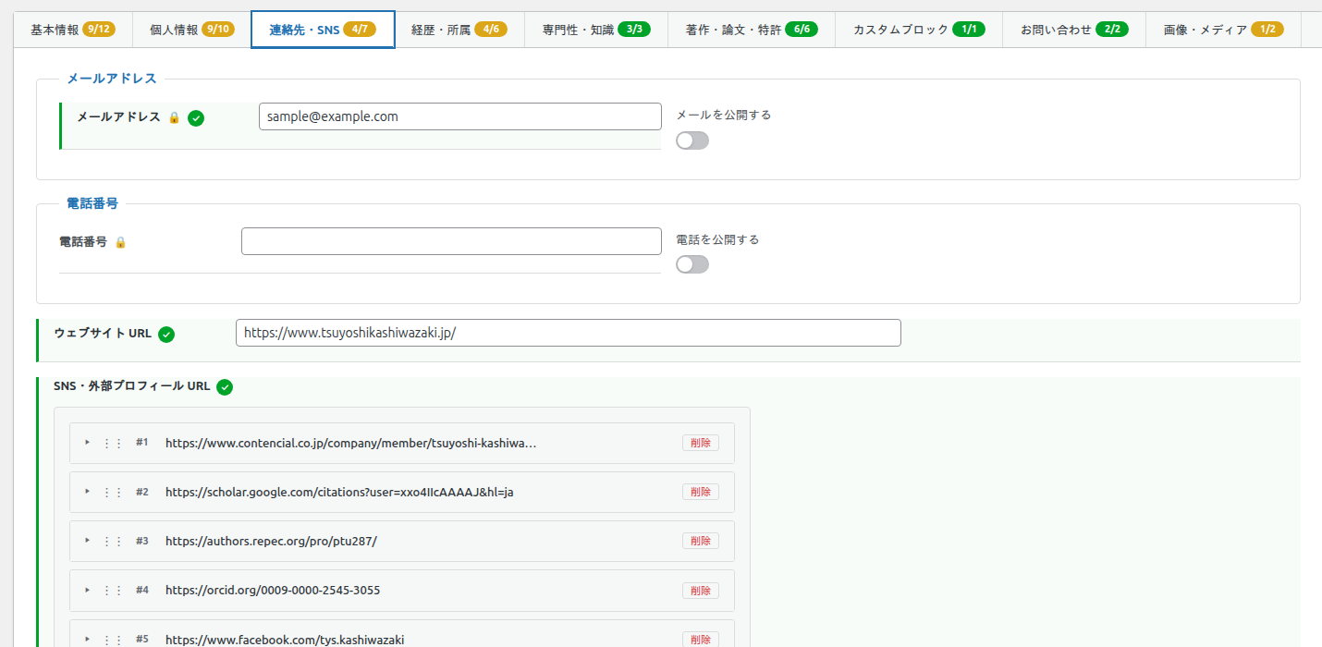Open the お問い合わせ tab
This screenshot has height=647, width=1322.
(x=1074, y=30)
